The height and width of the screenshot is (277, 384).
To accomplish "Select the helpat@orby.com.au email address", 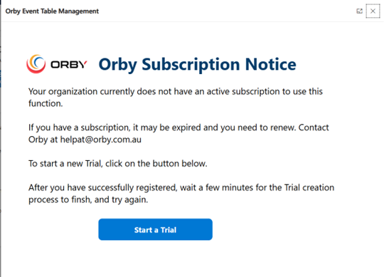I will (101, 140).
